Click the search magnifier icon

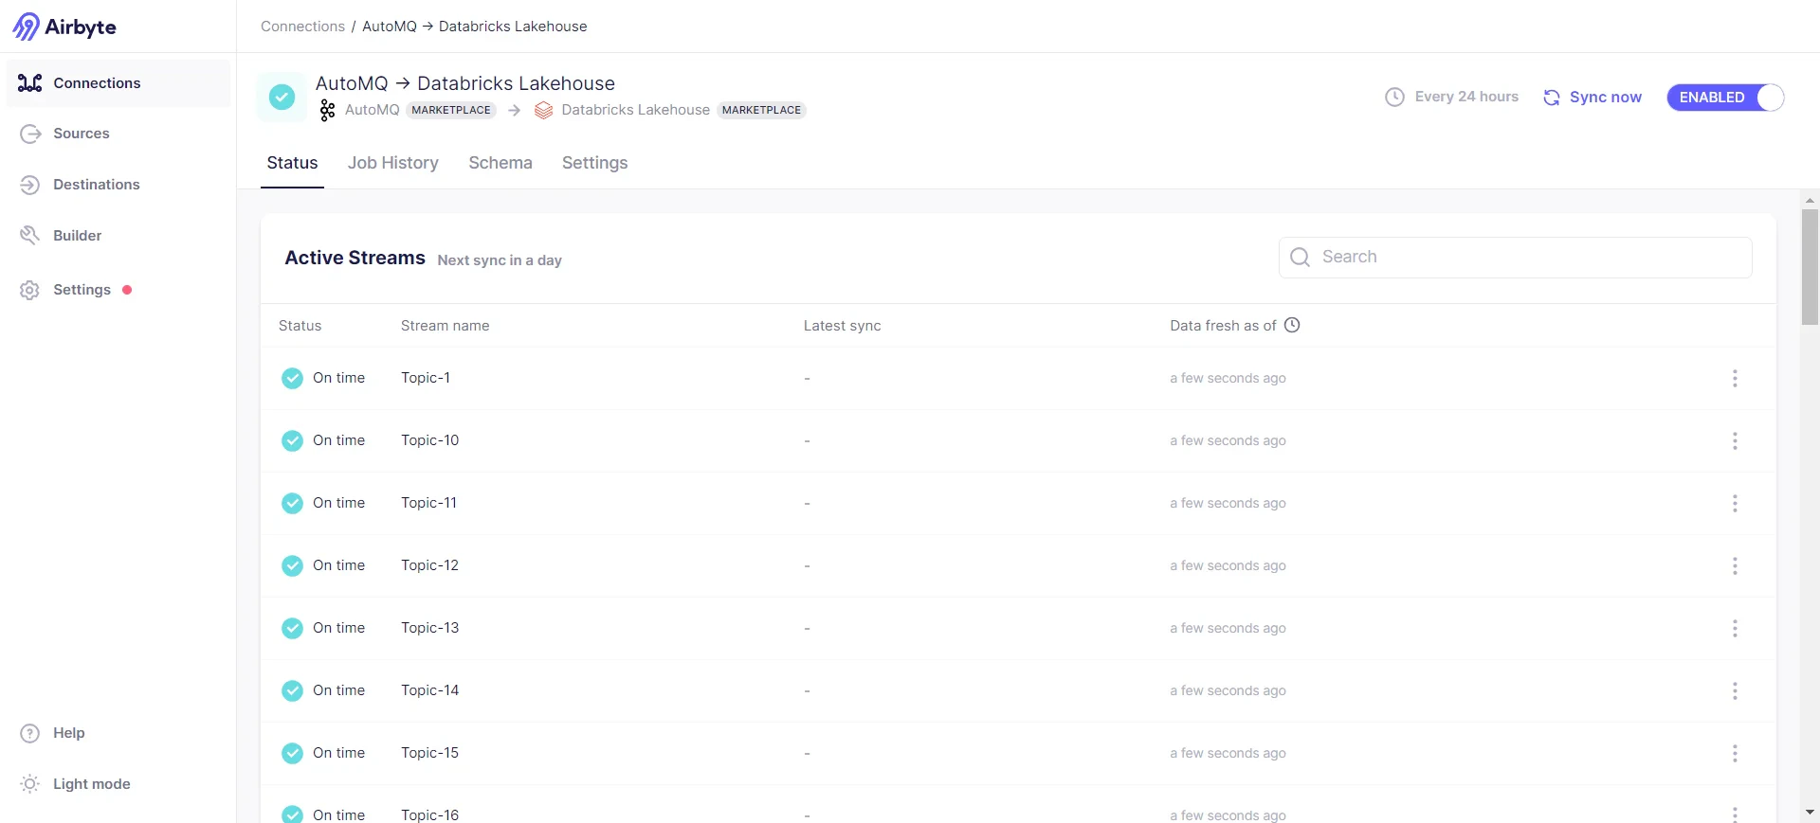tap(1300, 257)
